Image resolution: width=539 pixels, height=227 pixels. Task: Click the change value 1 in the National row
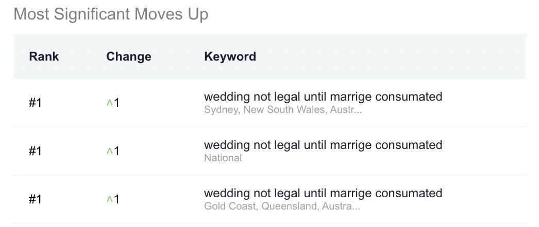coord(116,151)
